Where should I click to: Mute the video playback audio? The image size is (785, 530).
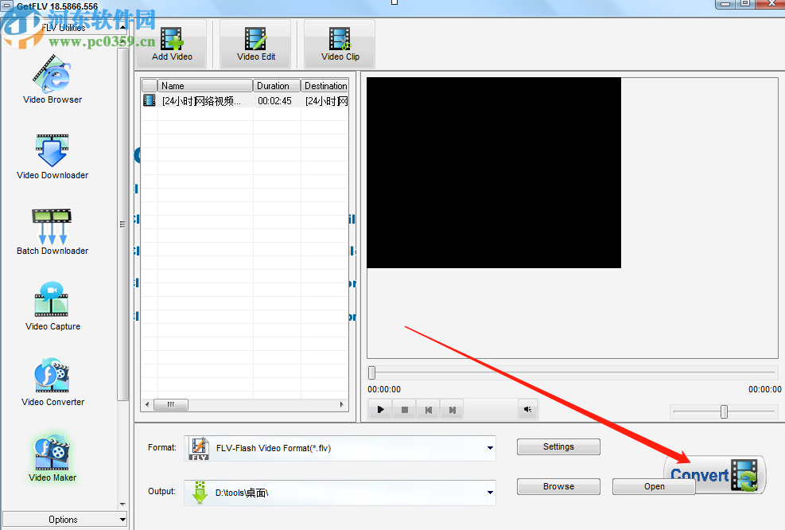[527, 409]
